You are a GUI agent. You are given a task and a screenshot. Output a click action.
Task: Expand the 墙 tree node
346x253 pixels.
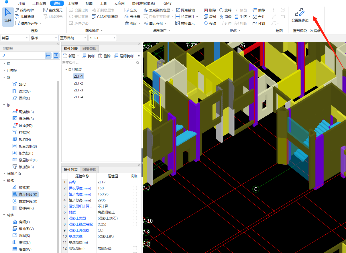click(x=4, y=64)
